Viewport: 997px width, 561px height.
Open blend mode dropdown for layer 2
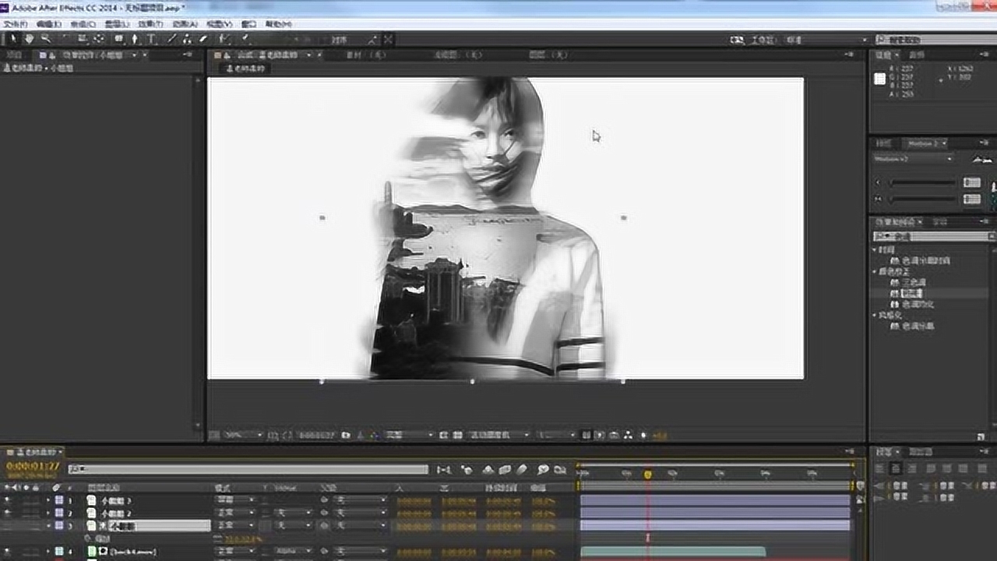pyautogui.click(x=234, y=513)
